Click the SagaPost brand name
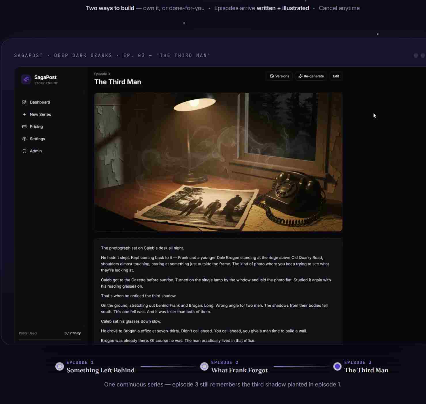This screenshot has height=404, width=426. pyautogui.click(x=45, y=77)
